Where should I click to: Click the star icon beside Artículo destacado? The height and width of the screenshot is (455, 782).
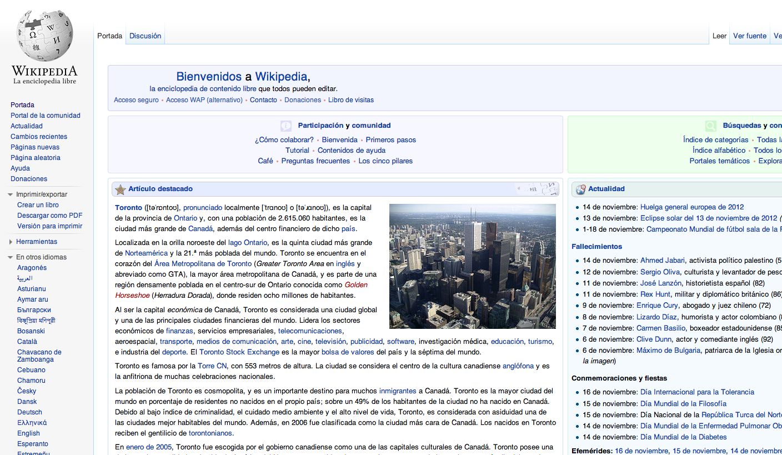120,189
